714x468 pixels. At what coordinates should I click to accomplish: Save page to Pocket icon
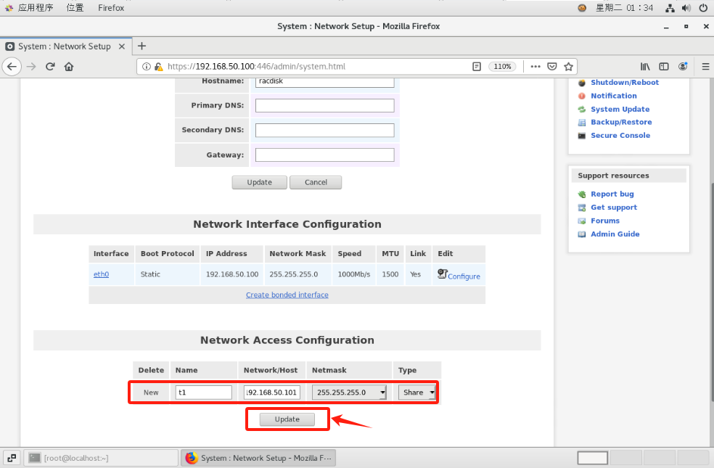click(x=552, y=67)
